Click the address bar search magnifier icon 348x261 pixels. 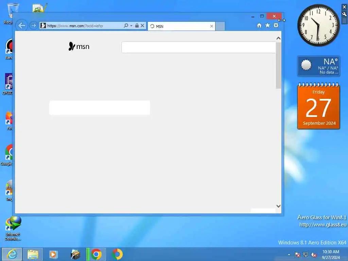click(x=126, y=25)
